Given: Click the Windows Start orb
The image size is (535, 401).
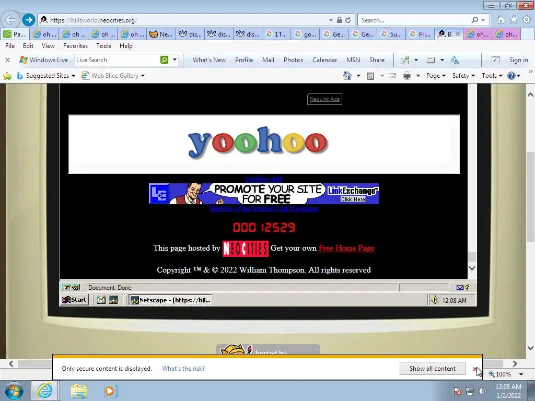Looking at the screenshot, I should coord(14,391).
